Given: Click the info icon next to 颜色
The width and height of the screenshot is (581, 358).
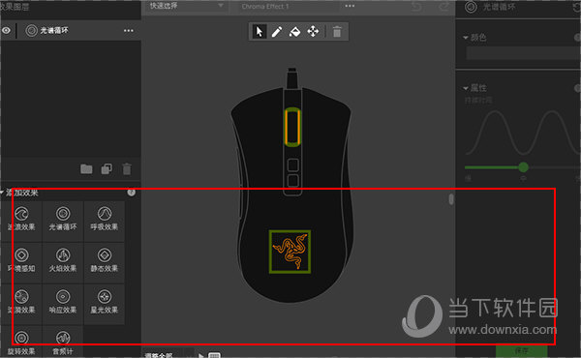Looking at the screenshot, I should point(578,38).
